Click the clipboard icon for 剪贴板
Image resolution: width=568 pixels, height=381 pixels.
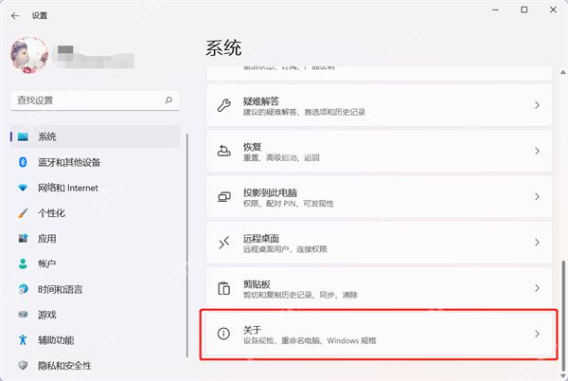pyautogui.click(x=223, y=288)
